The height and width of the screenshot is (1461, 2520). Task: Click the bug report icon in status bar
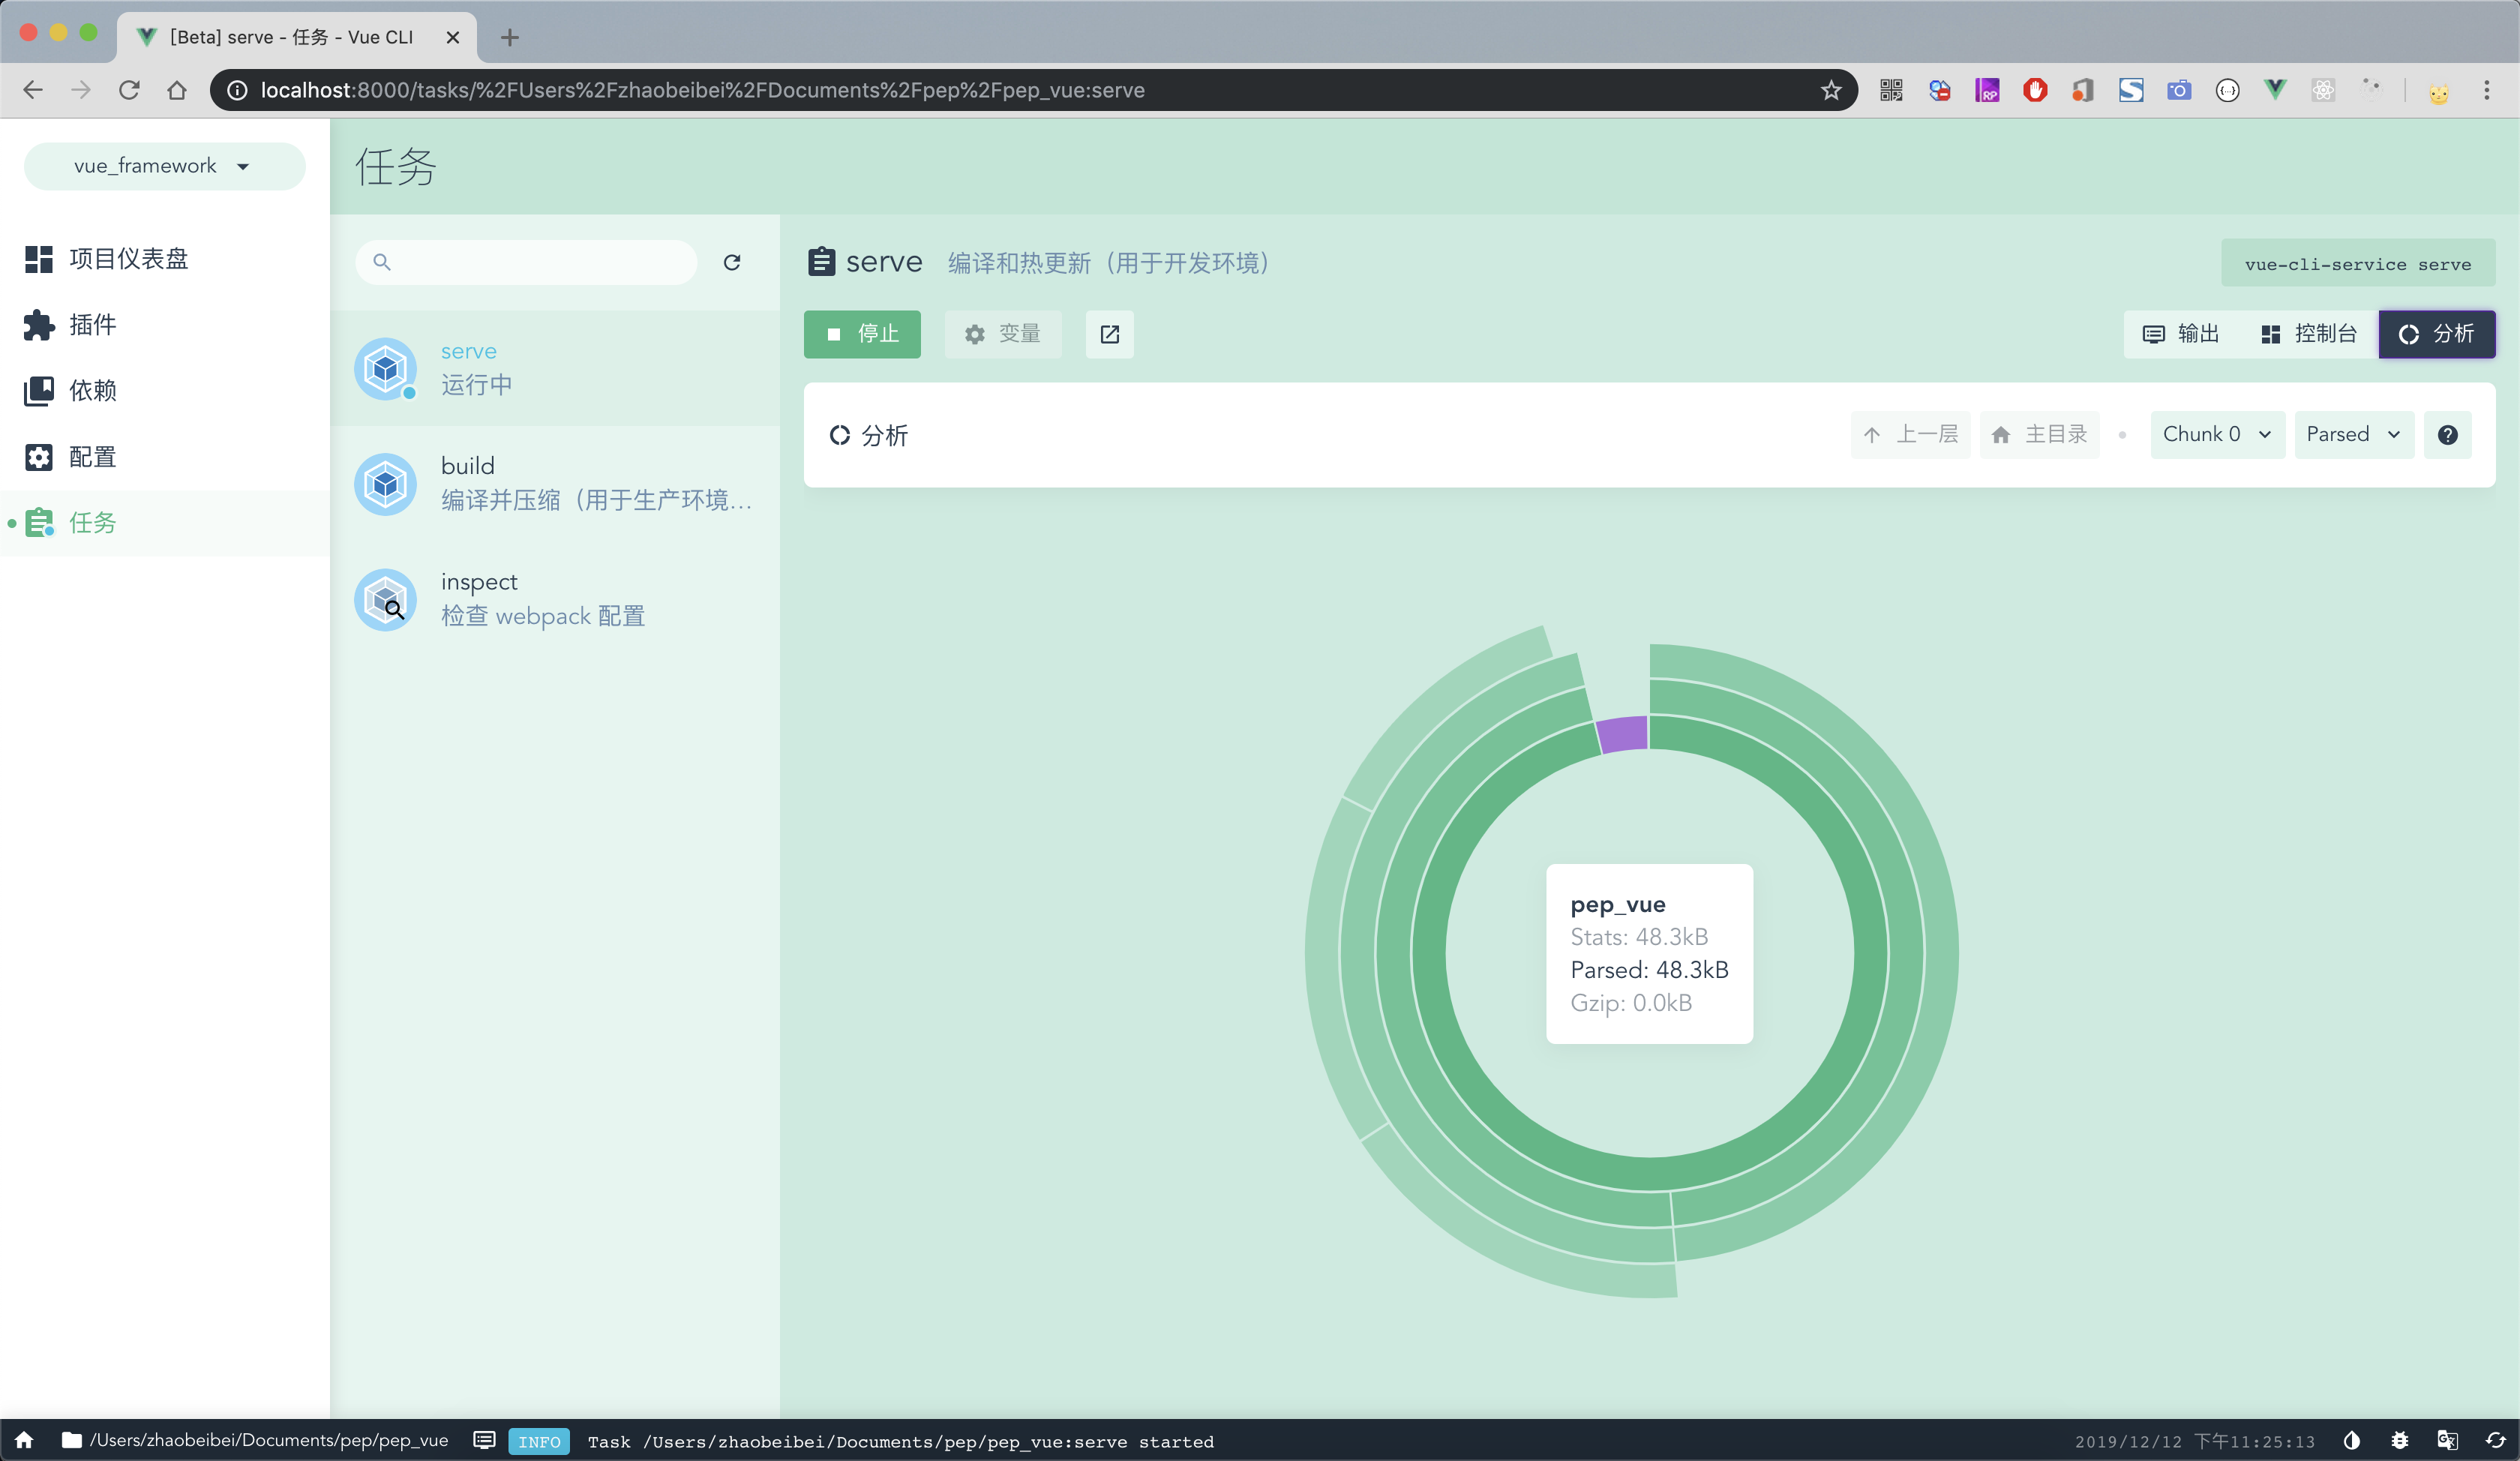point(2400,1440)
